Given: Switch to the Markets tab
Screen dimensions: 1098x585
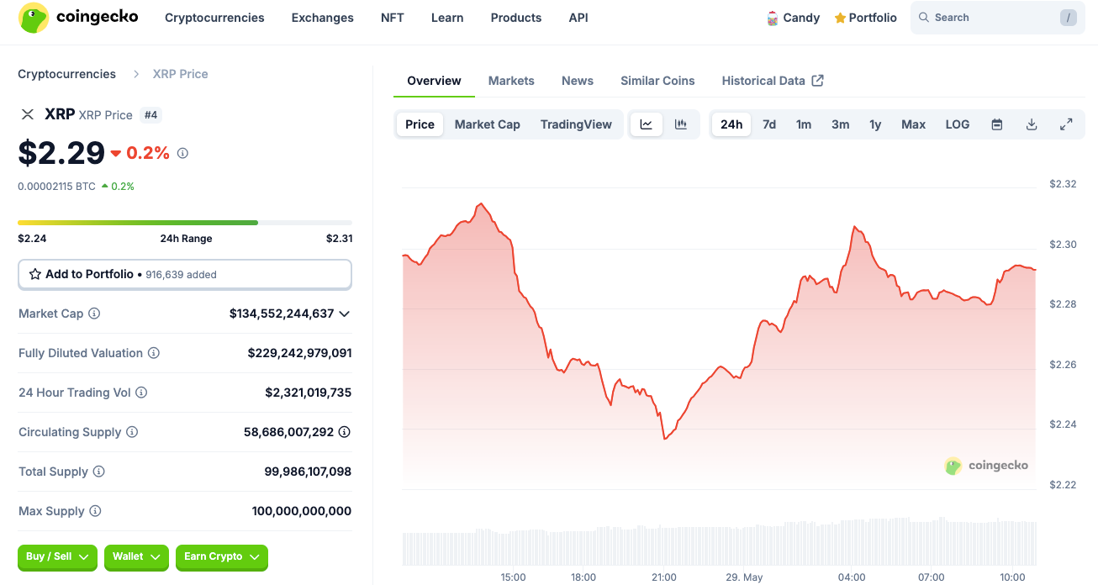Looking at the screenshot, I should pyautogui.click(x=511, y=81).
